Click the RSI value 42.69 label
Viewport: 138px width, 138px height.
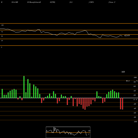127,35
